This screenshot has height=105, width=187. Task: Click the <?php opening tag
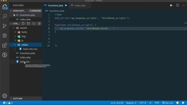click(58, 15)
